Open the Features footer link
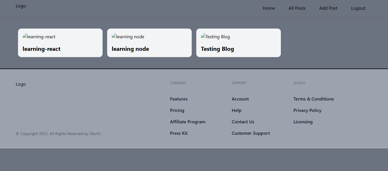The image size is (388, 171). [x=179, y=99]
